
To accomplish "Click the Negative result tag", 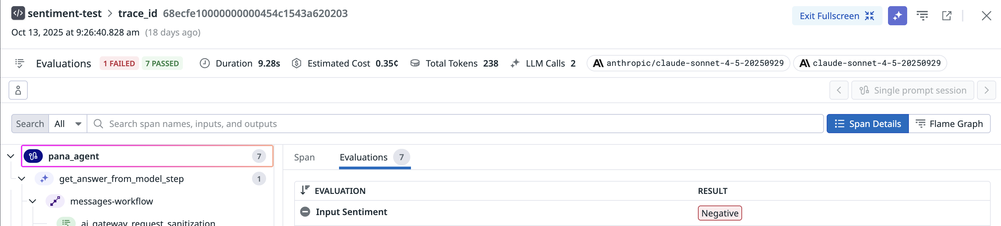I will 719,213.
